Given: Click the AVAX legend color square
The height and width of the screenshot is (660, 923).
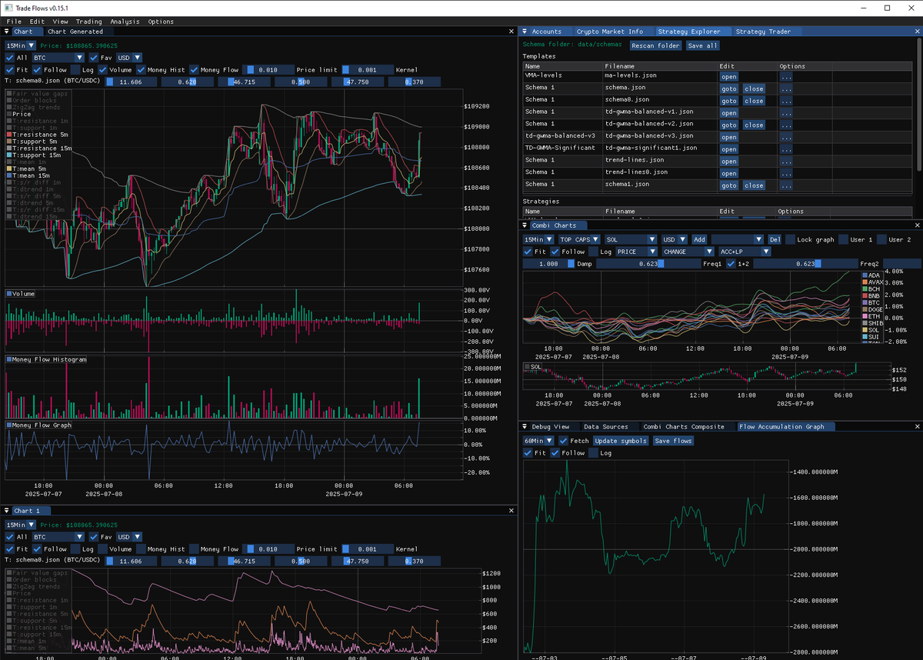Looking at the screenshot, I should (864, 282).
